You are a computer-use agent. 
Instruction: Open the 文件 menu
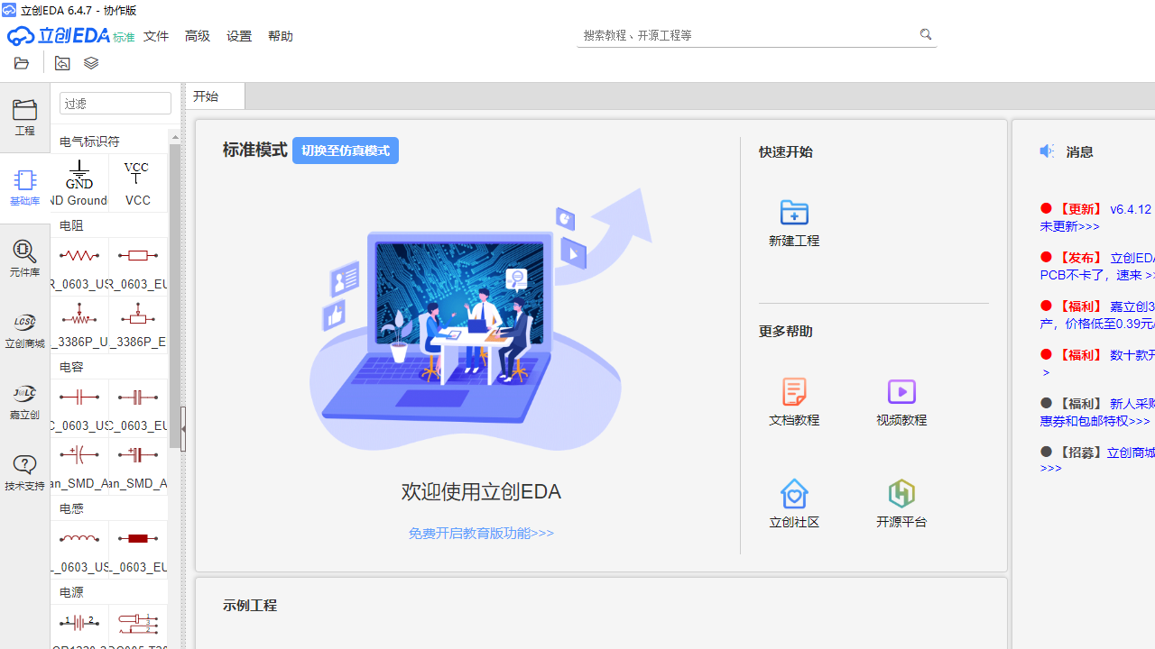[x=155, y=36]
